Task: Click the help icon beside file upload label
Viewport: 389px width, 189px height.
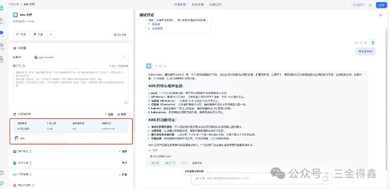Action: [30, 163]
